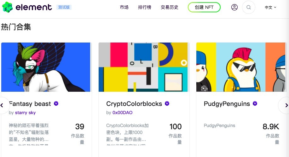Go to previous collections with left arrow

coord(2,105)
